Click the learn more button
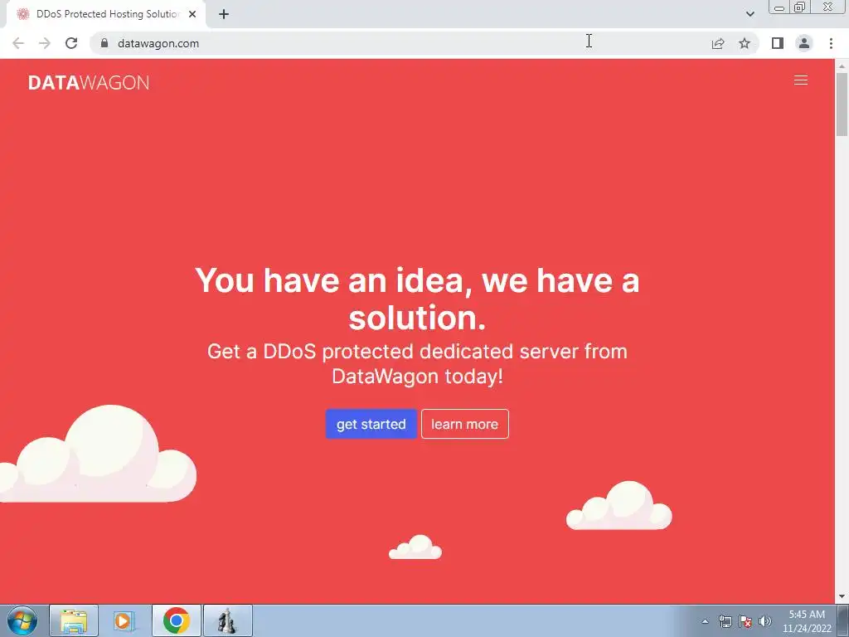849x637 pixels. 464,424
